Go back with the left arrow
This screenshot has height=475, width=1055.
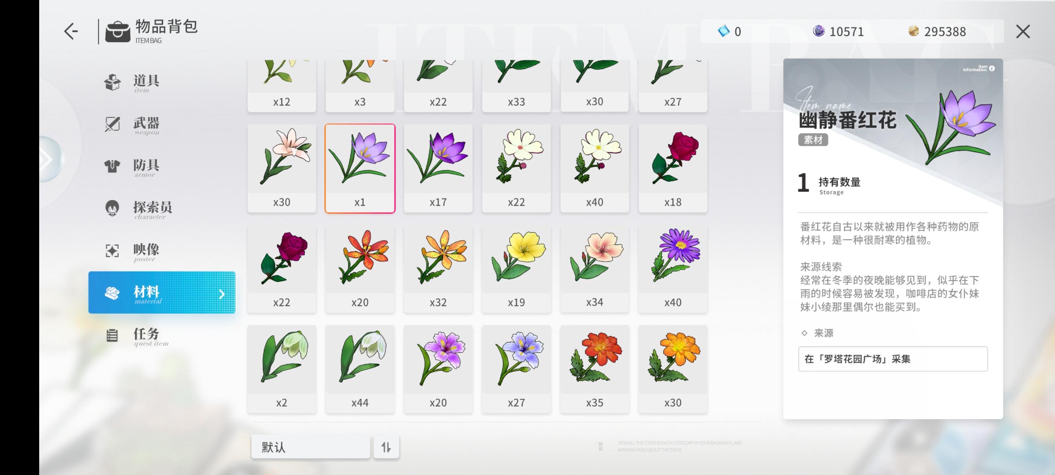pyautogui.click(x=71, y=31)
